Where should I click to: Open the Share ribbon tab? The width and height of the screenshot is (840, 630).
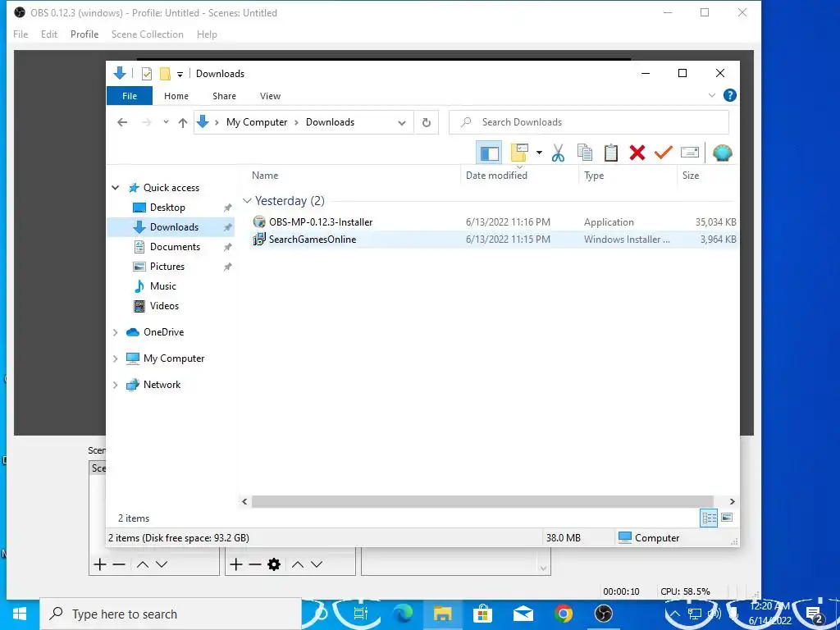pos(224,96)
